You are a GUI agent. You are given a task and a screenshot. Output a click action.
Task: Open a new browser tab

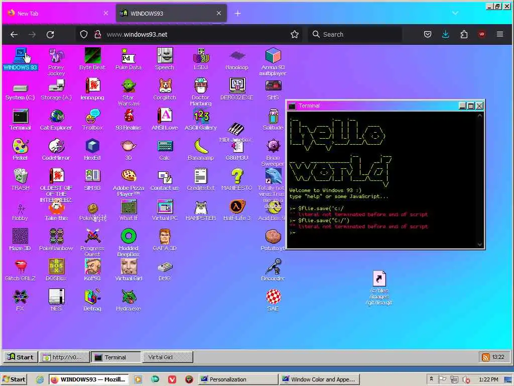pos(238,14)
